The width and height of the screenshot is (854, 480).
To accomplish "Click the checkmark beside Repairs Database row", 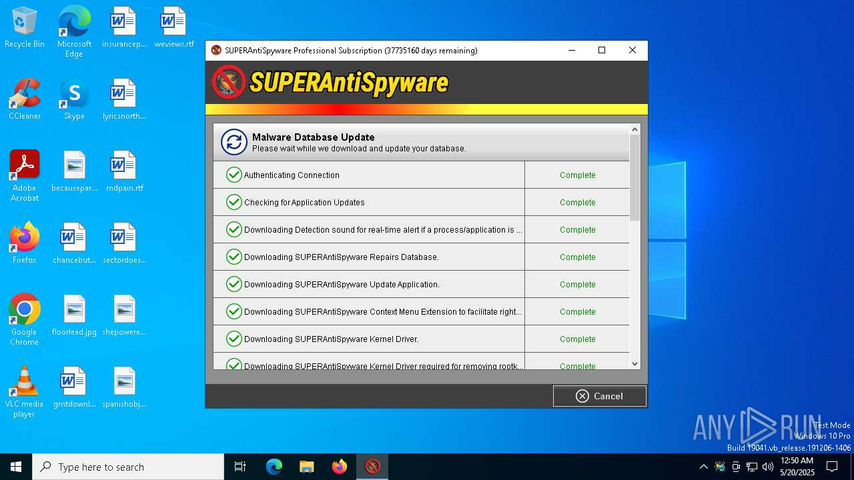I will 234,257.
